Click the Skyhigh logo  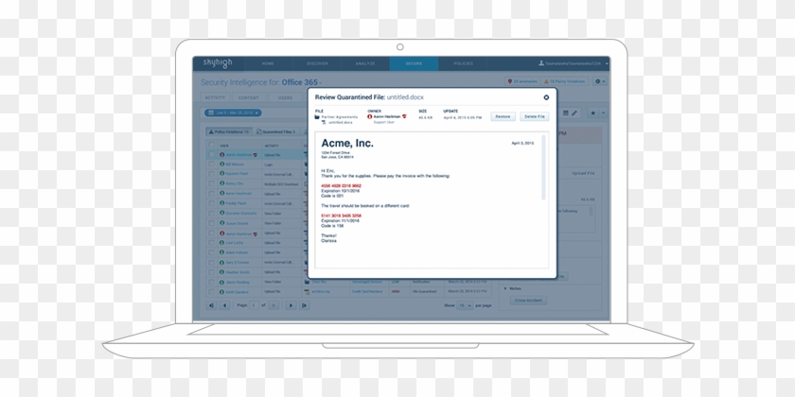coord(217,63)
